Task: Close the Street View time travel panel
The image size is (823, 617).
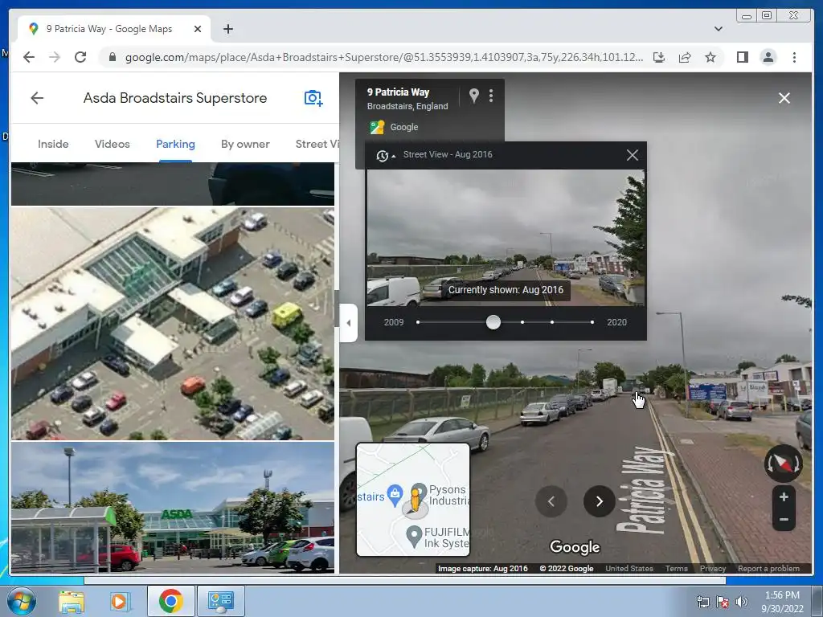Action: (632, 155)
